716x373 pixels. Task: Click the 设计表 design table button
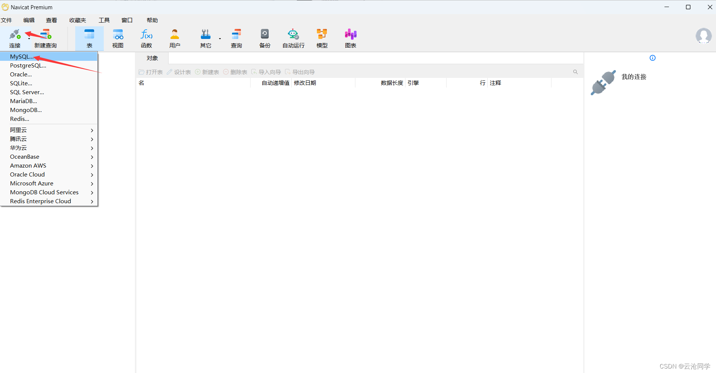point(179,72)
